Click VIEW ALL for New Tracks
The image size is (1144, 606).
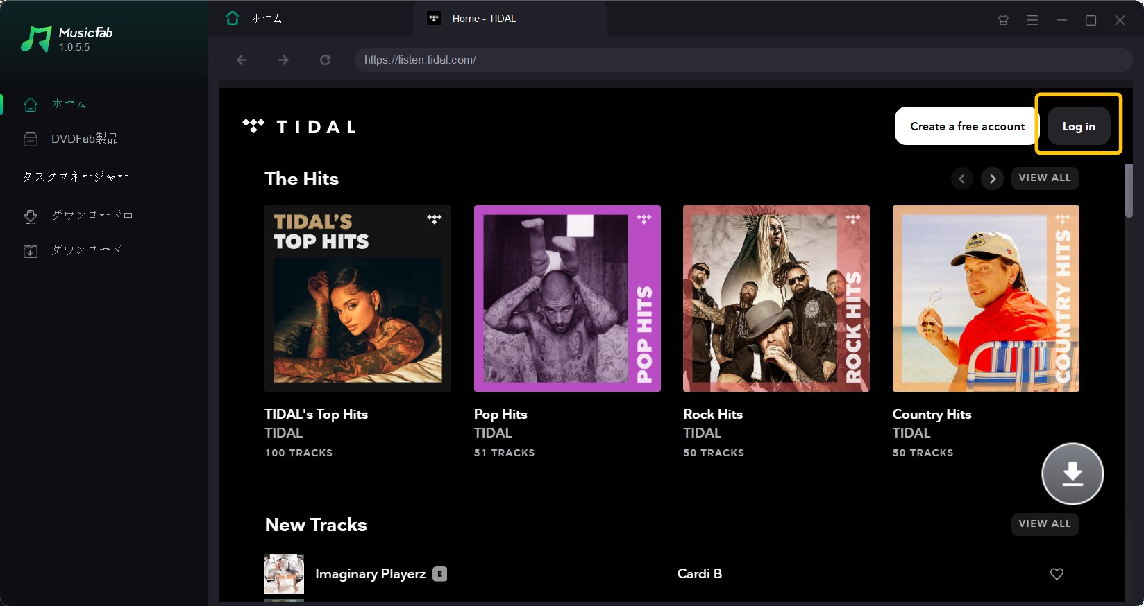tap(1045, 524)
